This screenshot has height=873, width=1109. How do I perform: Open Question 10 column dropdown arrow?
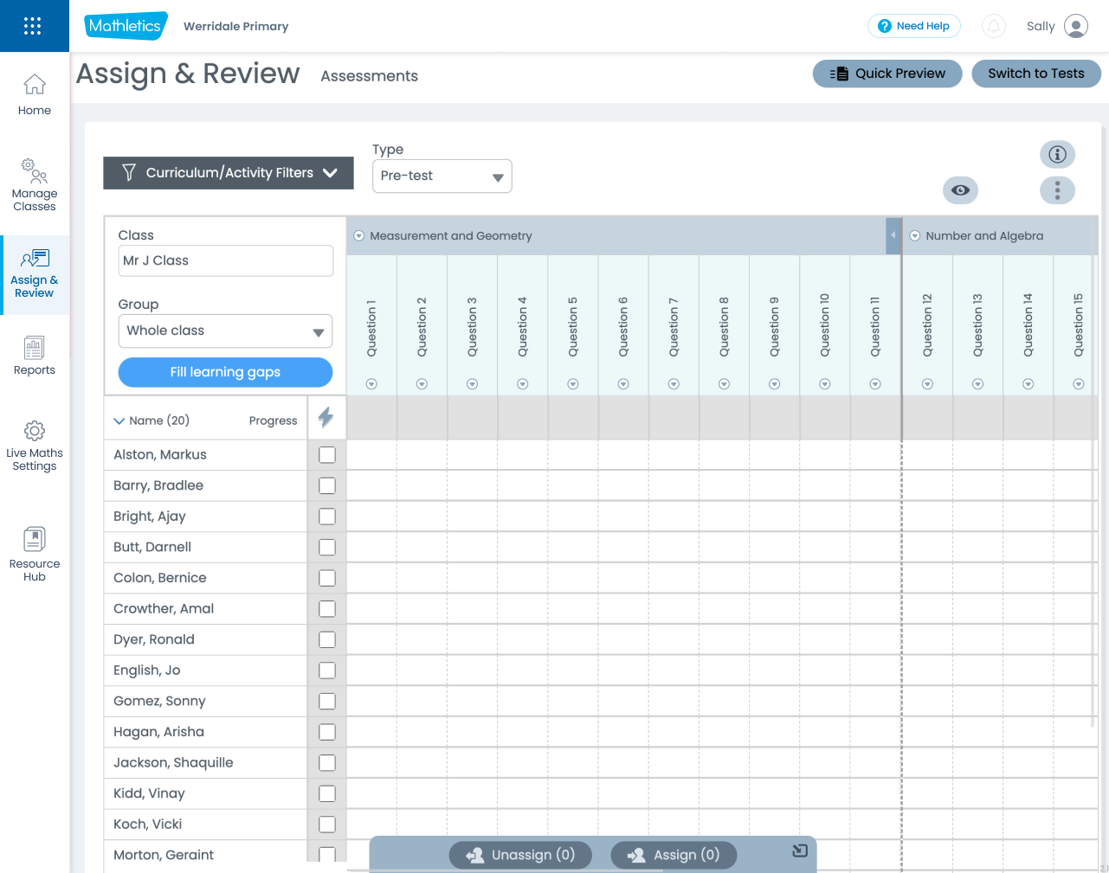coord(825,384)
